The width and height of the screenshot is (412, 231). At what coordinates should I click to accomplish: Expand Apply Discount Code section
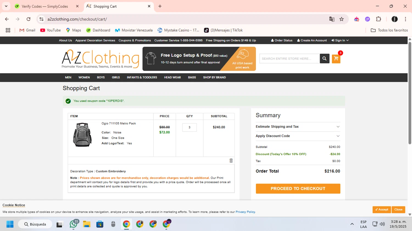[x=298, y=136]
